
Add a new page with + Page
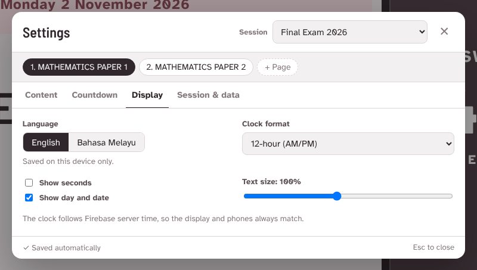[x=277, y=67]
